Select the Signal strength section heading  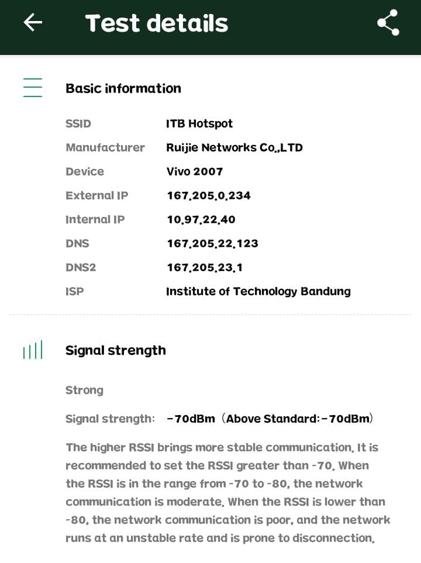coord(116,350)
